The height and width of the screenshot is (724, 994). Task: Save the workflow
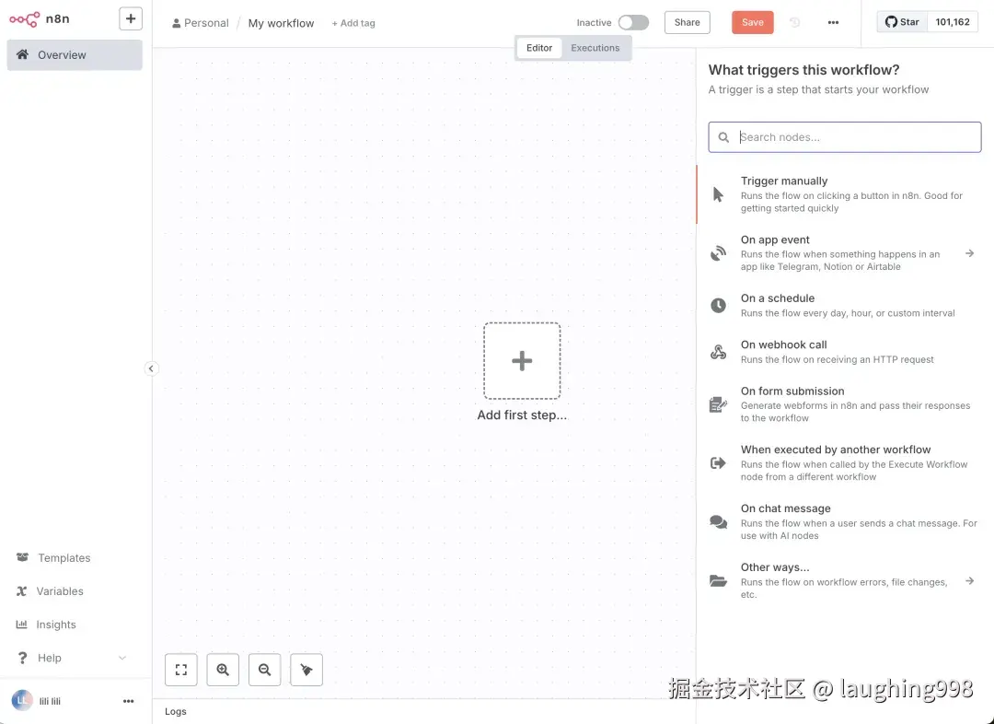752,22
